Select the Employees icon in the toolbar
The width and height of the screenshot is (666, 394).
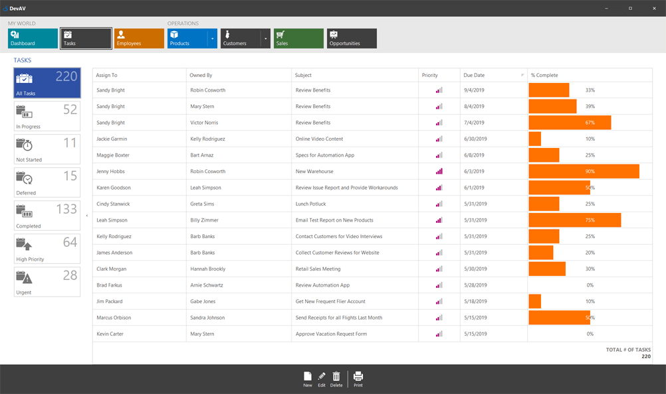coord(120,34)
